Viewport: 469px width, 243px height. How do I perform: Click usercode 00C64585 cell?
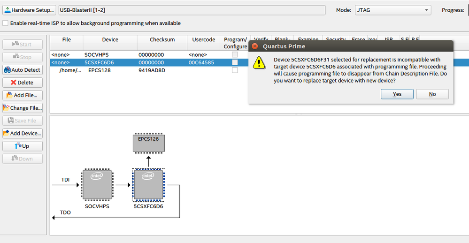click(x=201, y=62)
